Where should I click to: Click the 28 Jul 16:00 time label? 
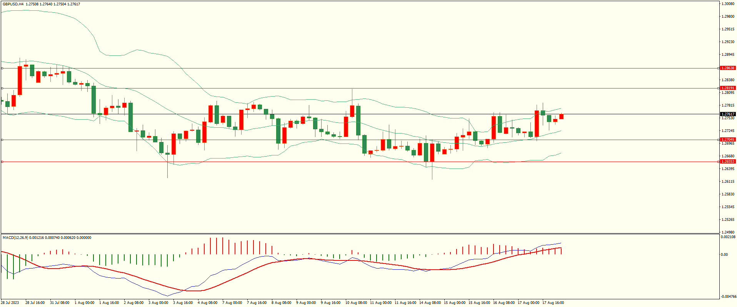coord(35,303)
